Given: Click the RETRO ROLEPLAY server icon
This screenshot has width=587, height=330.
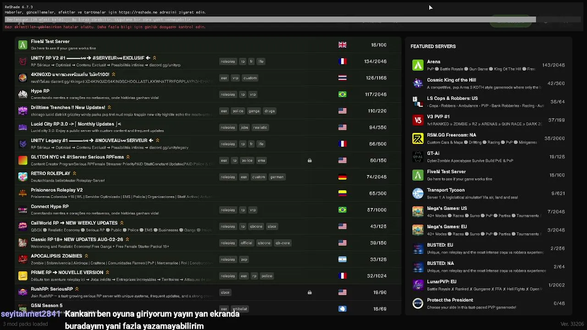Looking at the screenshot, I should click(x=22, y=177).
